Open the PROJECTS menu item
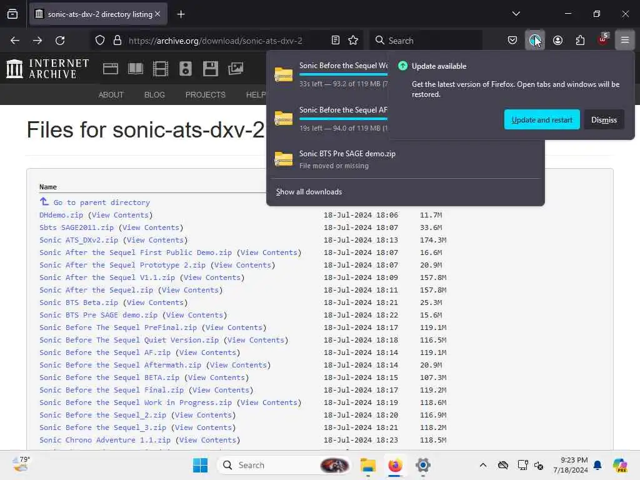Image resolution: width=640 pixels, height=480 pixels. (x=205, y=95)
